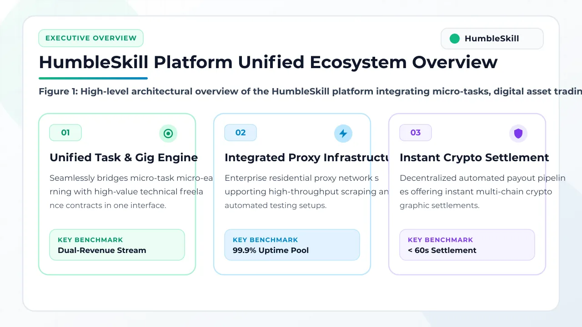Viewport: 582px width, 327px height.
Task: Click the target icon on Unified Task card
Action: click(168, 134)
